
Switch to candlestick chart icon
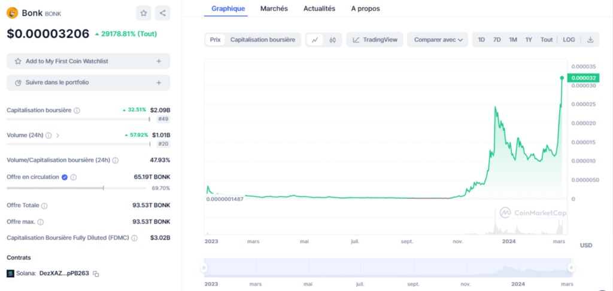pyautogui.click(x=333, y=40)
